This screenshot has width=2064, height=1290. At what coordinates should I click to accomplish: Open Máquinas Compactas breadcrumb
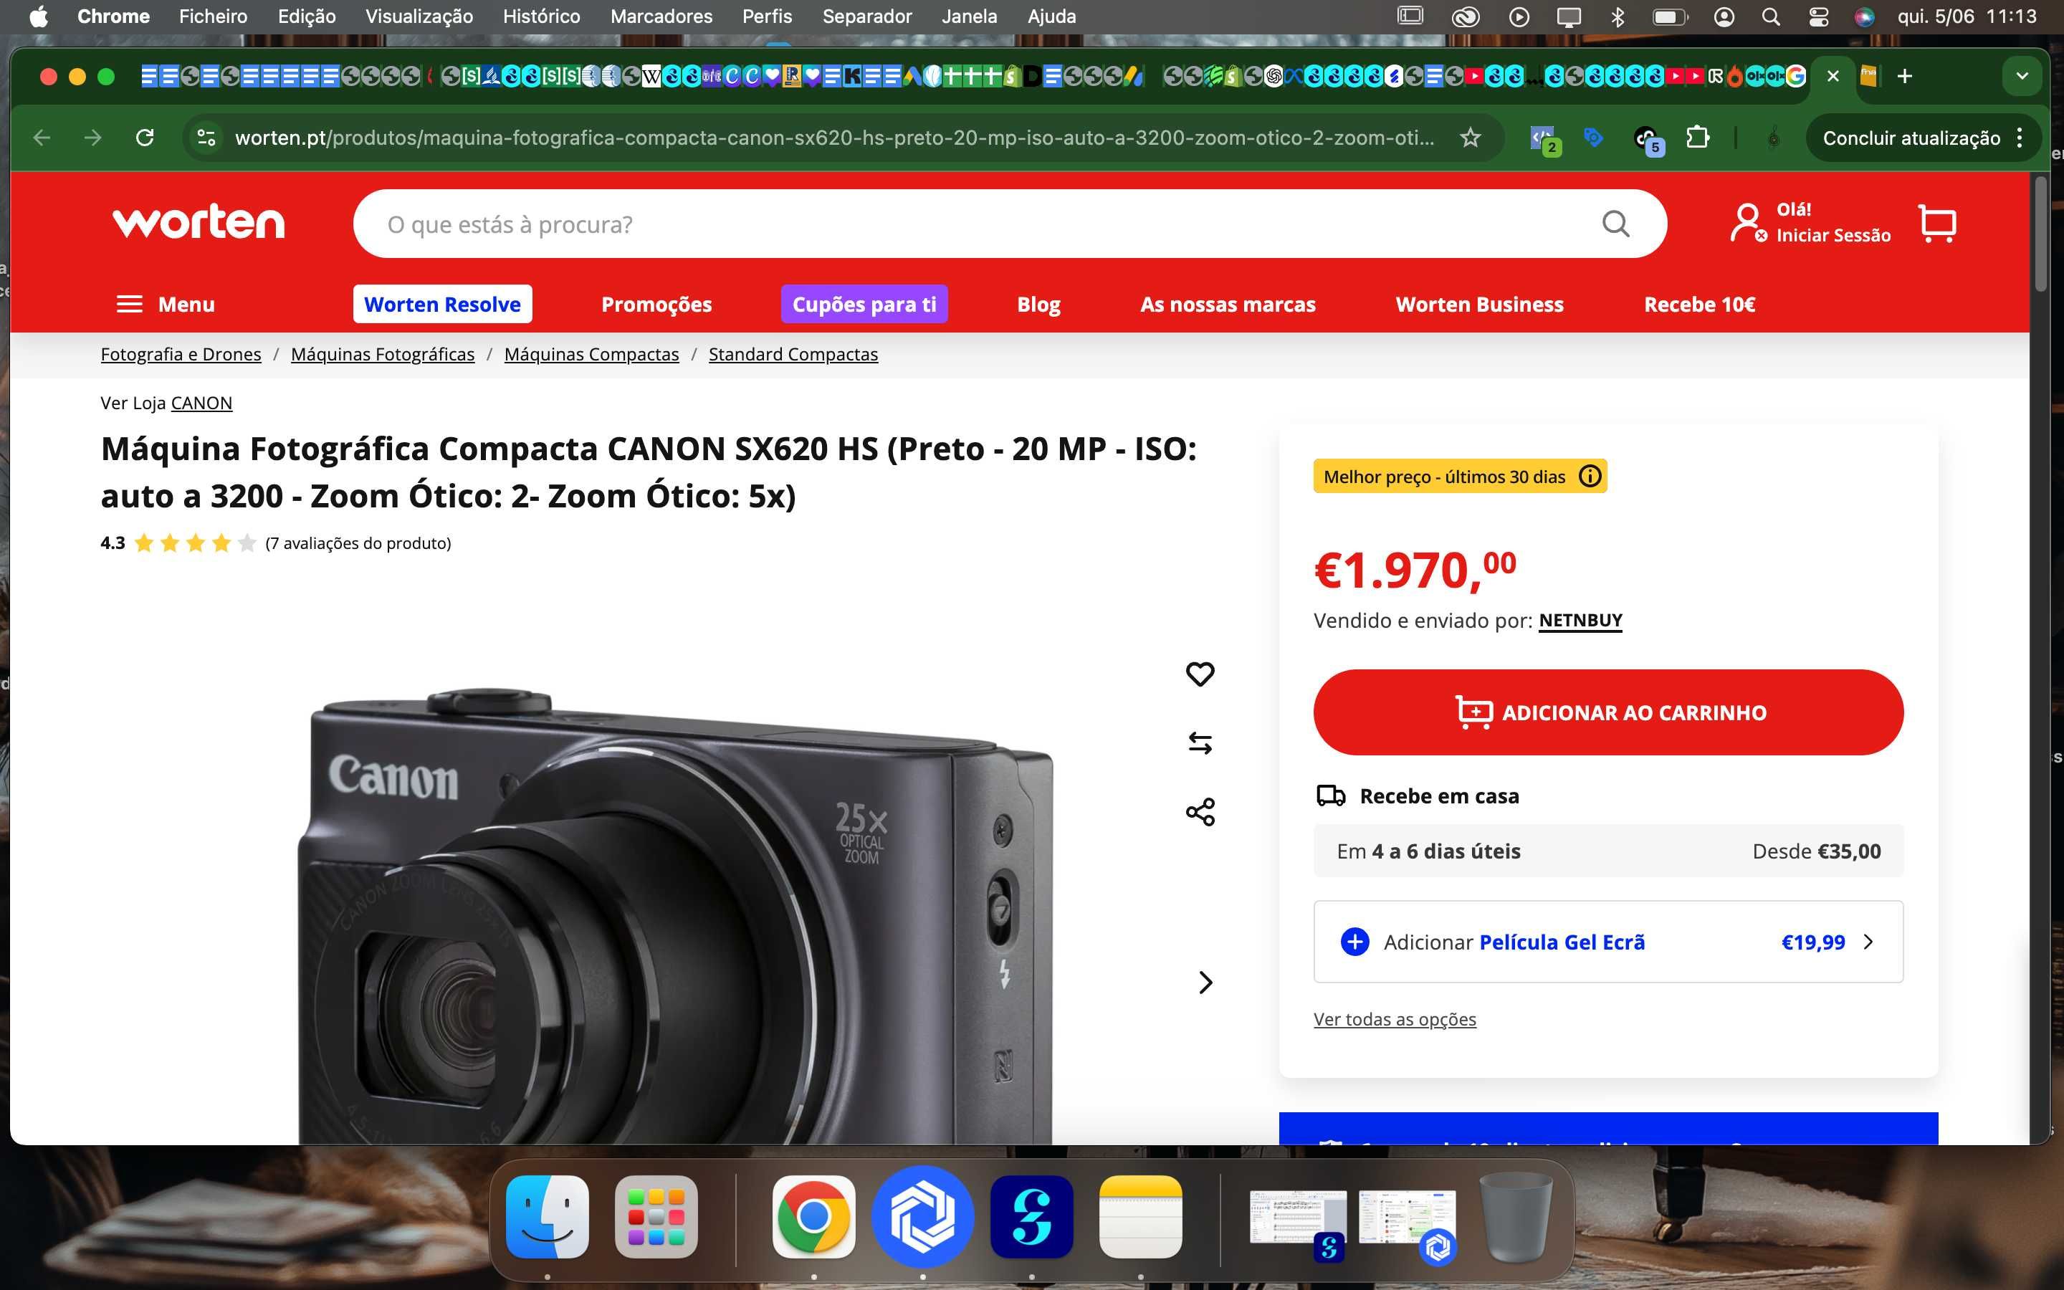tap(591, 354)
